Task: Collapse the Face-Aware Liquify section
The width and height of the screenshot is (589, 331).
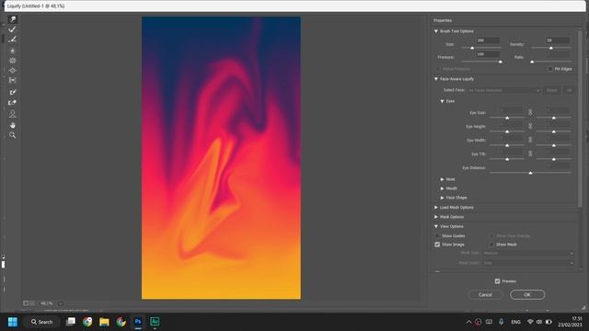Action: [x=436, y=79]
